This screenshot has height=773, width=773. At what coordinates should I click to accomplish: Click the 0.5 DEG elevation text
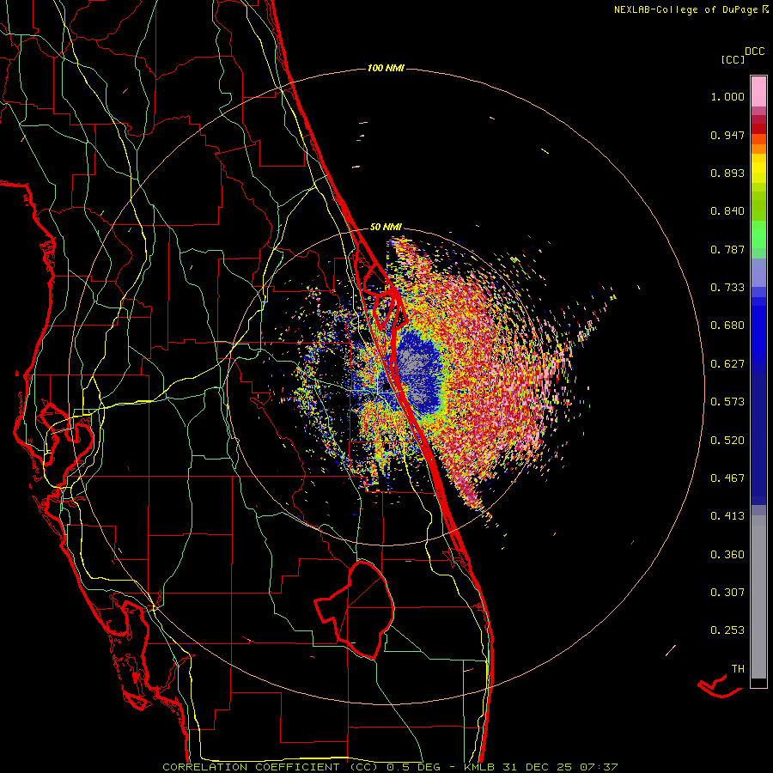(x=413, y=767)
